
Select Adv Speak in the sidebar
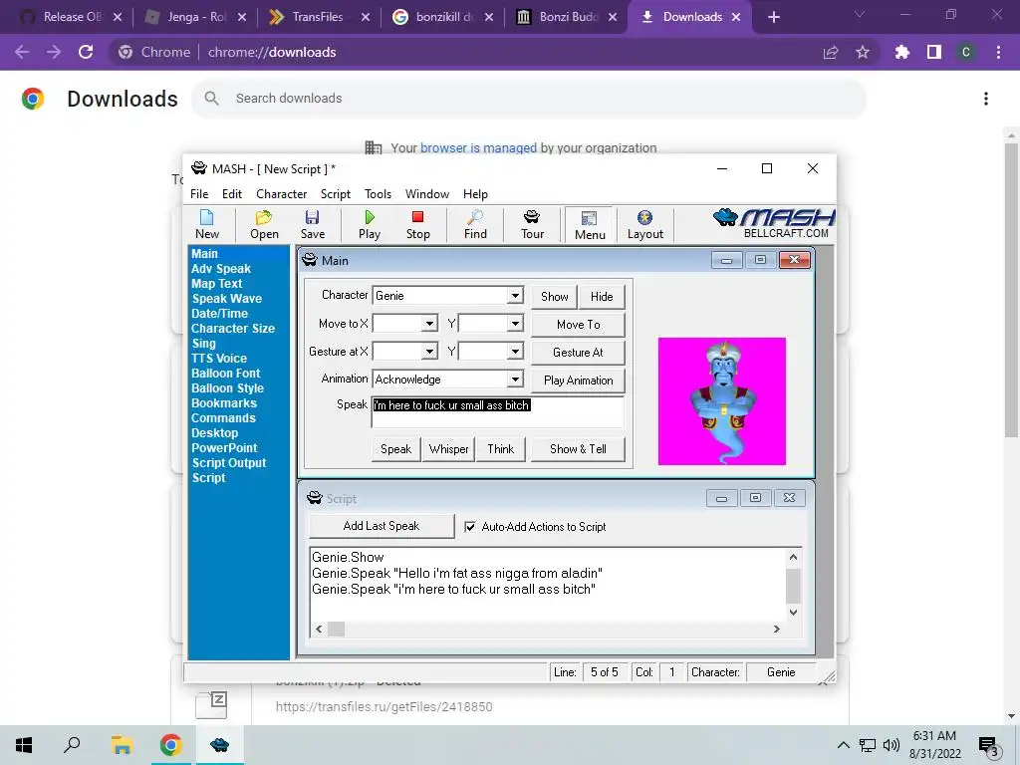click(221, 269)
